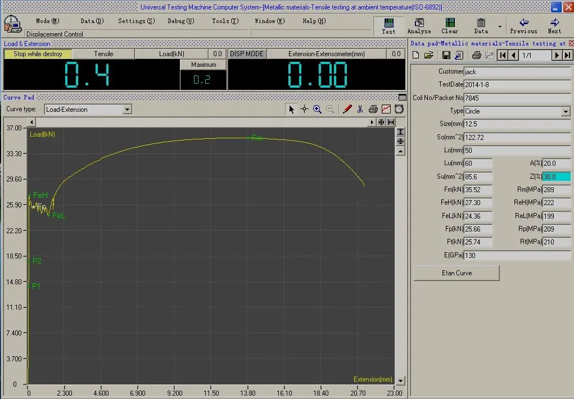The height and width of the screenshot is (399, 574).
Task: Open the Debug menu
Action: click(x=180, y=21)
